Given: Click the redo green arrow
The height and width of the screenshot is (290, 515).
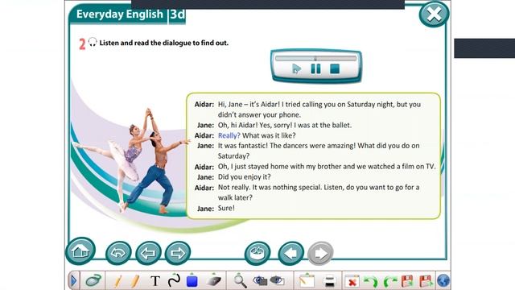Looking at the screenshot, I should click(x=389, y=281).
